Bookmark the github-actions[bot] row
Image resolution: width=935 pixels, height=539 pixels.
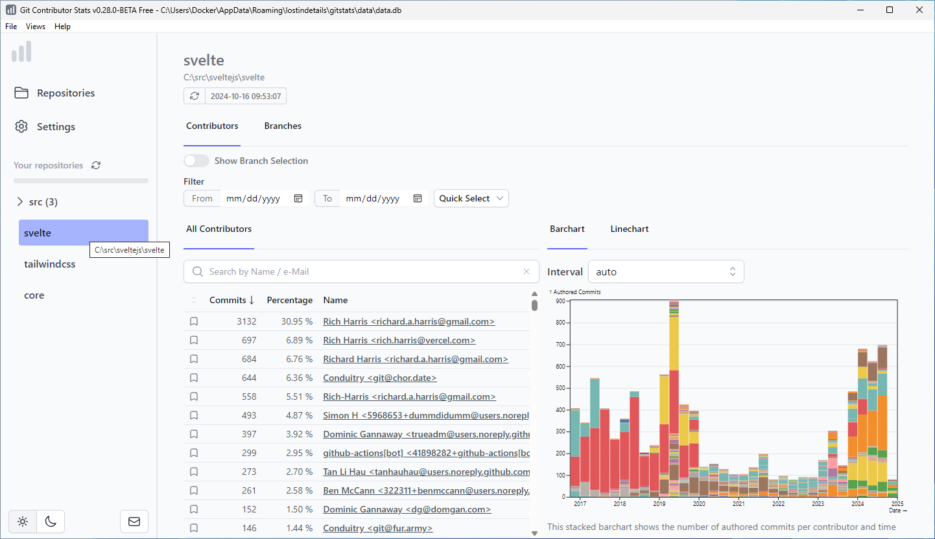pyautogui.click(x=194, y=453)
